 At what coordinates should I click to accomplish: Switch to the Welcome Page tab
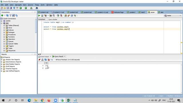(x=119, y=12)
